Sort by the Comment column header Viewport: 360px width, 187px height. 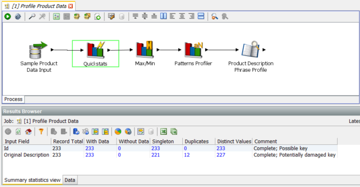pos(295,141)
